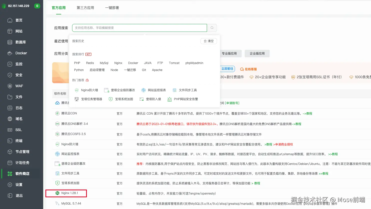Select the Node hot search term
The height and width of the screenshot is (209, 371).
(114, 70)
